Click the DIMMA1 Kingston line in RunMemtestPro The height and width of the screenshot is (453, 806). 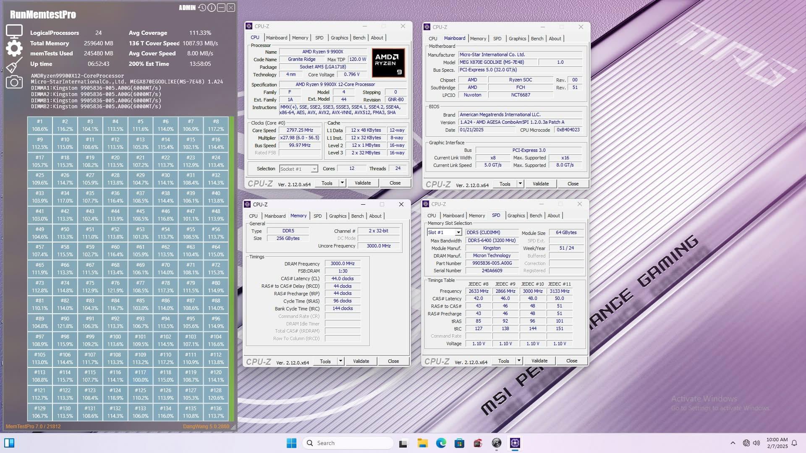[96, 88]
